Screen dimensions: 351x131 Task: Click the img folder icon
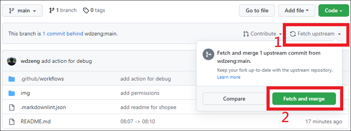coord(12,93)
